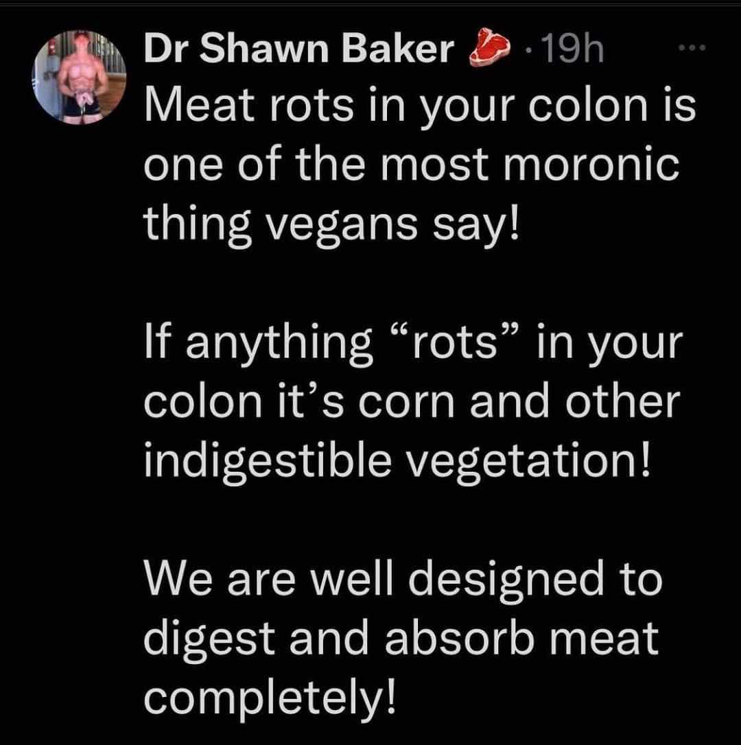The height and width of the screenshot is (745, 741).
Task: Click the steak emoji beside the name
Action: [x=490, y=47]
